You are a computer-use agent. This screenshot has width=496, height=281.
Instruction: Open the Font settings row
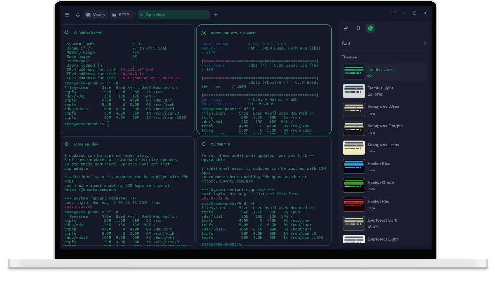(x=384, y=43)
